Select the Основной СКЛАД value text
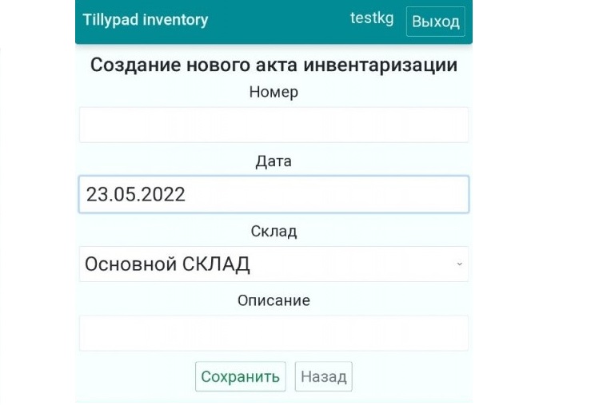 coord(167,264)
